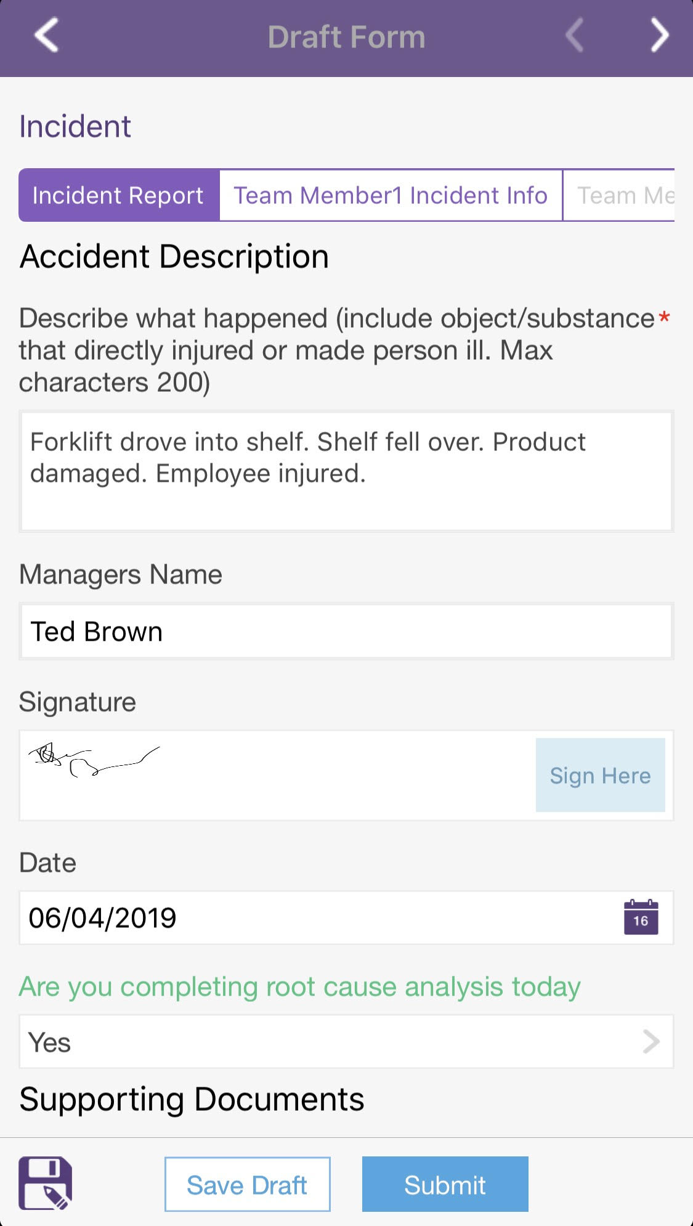This screenshot has width=693, height=1226.
Task: Submit the incident form
Action: coord(445,1185)
